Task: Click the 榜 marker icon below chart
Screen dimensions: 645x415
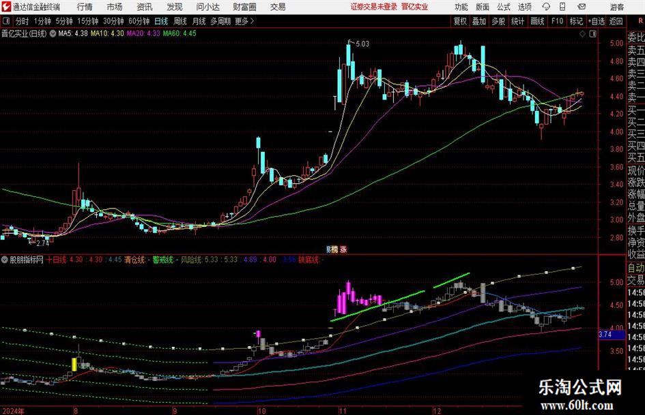Action: point(334,249)
